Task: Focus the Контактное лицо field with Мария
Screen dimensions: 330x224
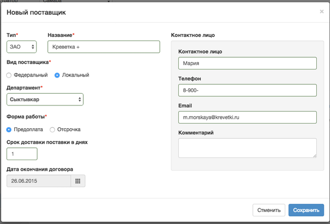Action: click(x=248, y=63)
